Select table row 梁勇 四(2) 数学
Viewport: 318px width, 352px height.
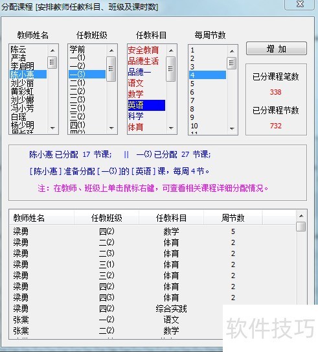152,231
